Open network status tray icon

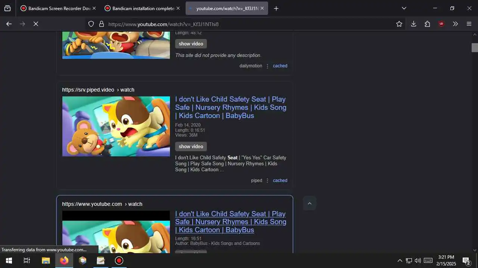pyautogui.click(x=409, y=261)
